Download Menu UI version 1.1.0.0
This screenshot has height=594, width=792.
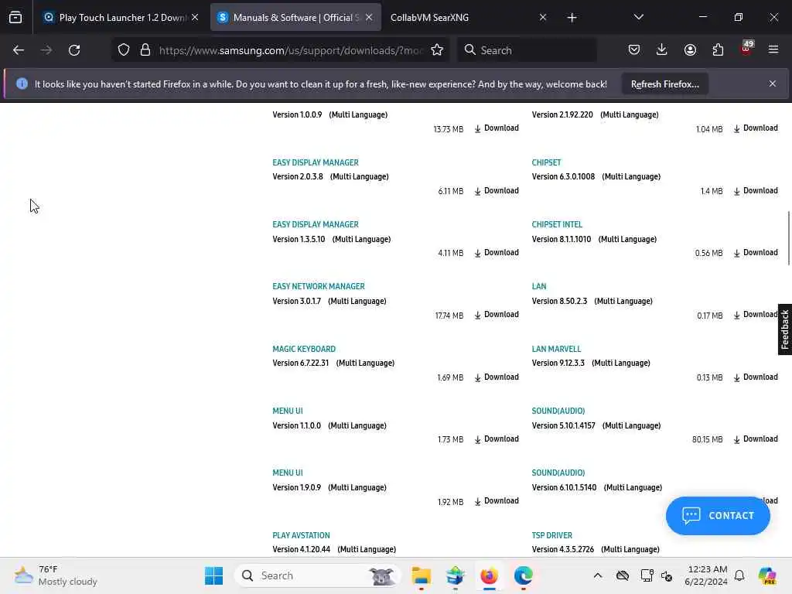(x=497, y=439)
